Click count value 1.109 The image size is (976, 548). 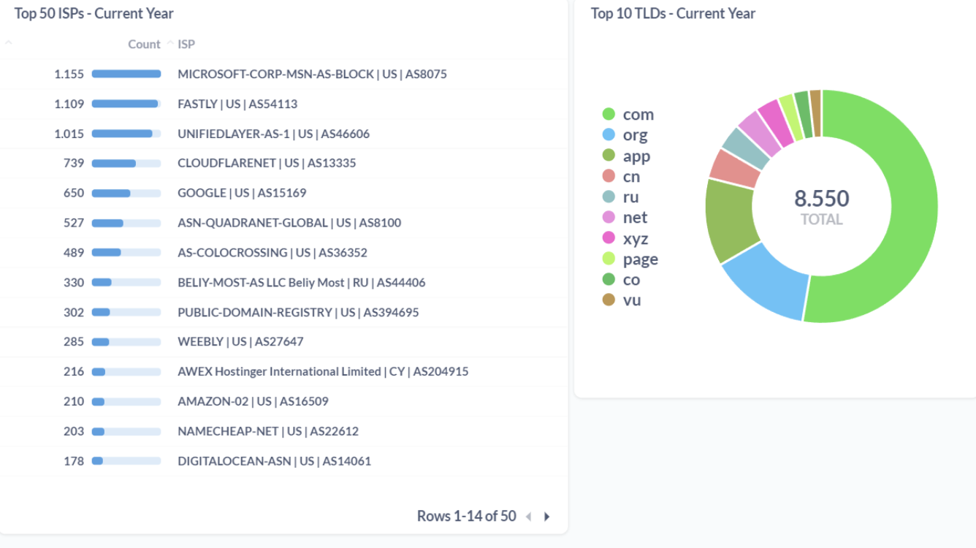(69, 104)
